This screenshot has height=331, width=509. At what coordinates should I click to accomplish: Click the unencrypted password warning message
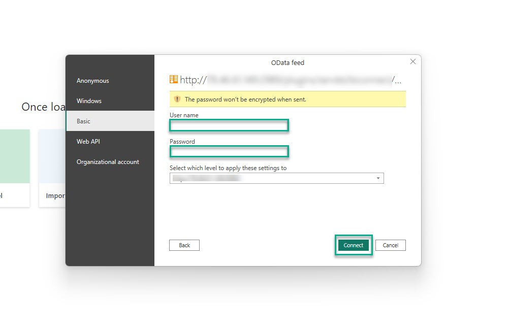(245, 100)
